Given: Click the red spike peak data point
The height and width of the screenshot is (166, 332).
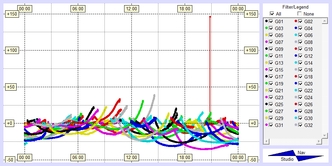Looking at the screenshot, I should 210,17.
